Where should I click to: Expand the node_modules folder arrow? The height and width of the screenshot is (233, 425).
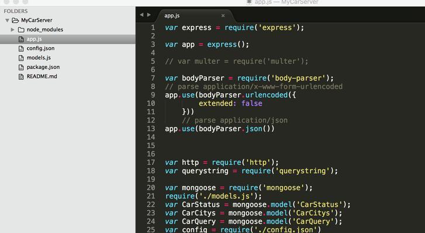(12, 30)
